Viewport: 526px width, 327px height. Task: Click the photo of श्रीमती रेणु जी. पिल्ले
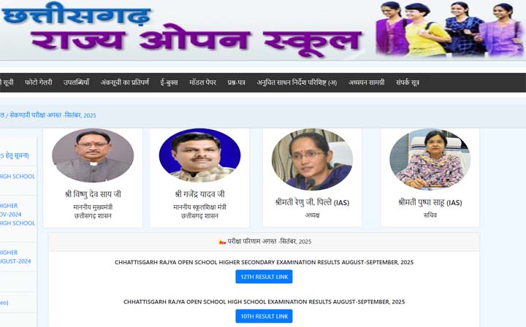point(312,159)
